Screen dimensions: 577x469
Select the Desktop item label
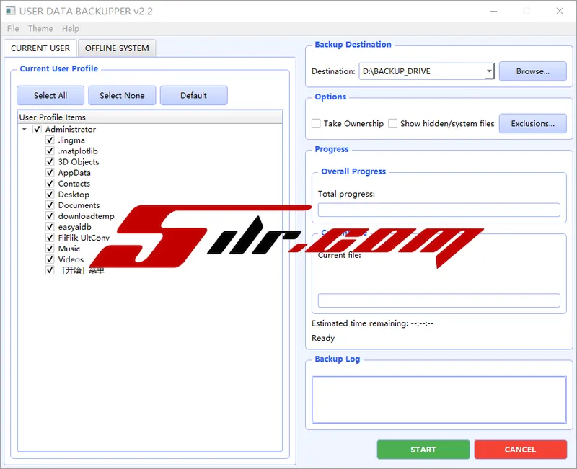pos(74,195)
